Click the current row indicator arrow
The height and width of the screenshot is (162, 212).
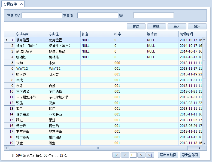pyautogui.click(x=7, y=40)
